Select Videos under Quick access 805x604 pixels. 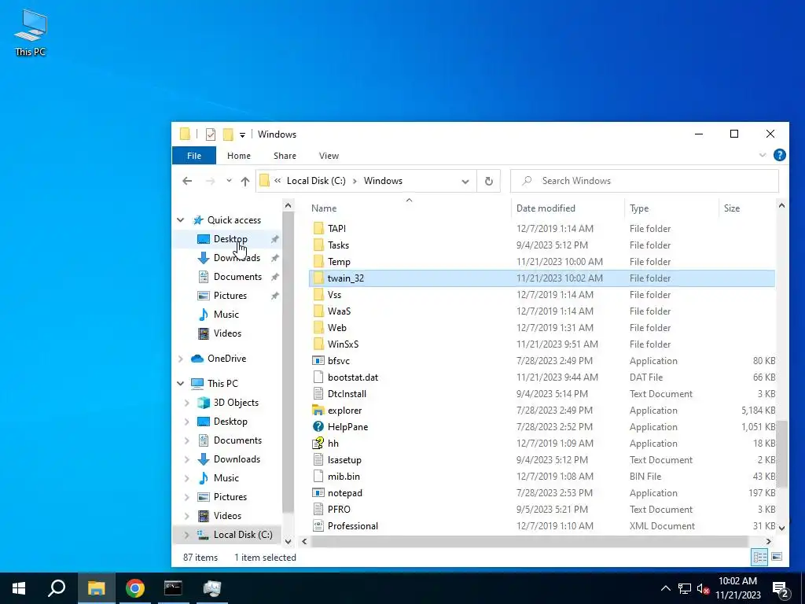pyautogui.click(x=227, y=333)
